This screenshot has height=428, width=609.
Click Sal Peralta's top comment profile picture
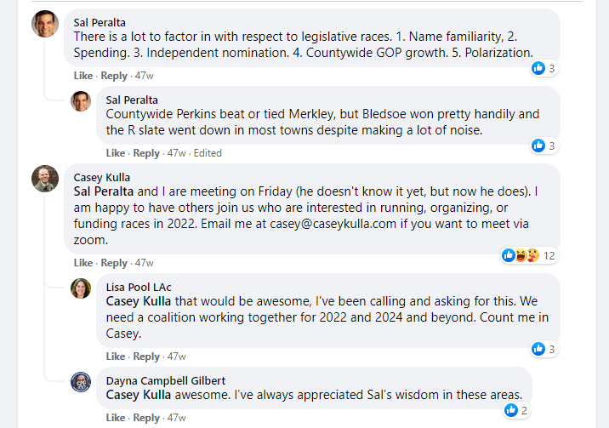(45, 24)
